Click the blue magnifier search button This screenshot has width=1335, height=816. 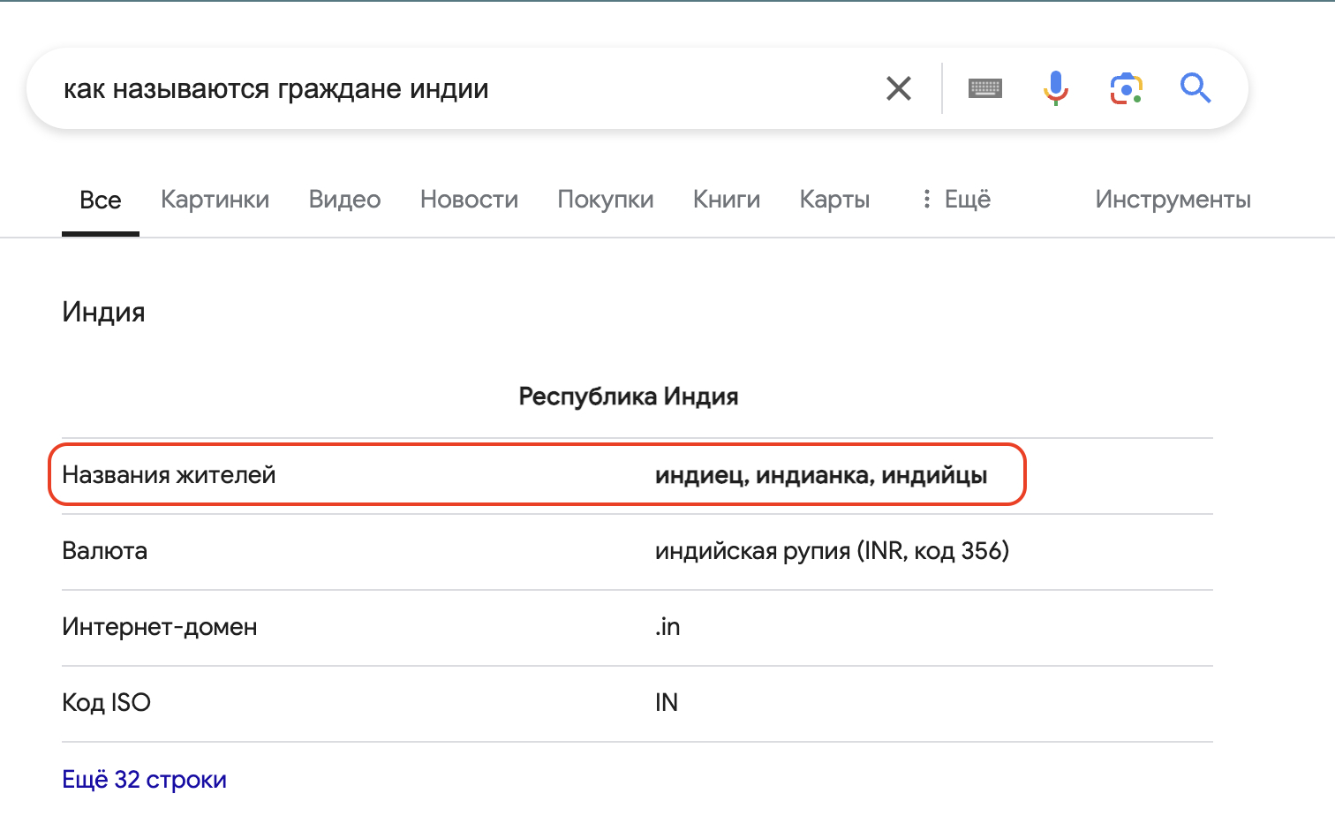[x=1195, y=88]
